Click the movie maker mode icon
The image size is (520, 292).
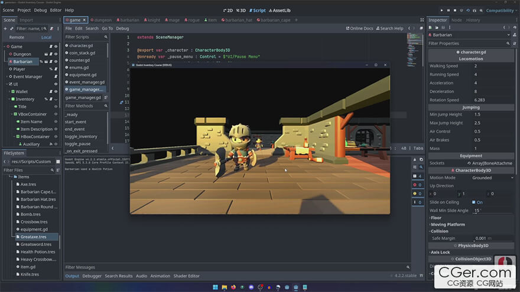pyautogui.click(x=481, y=11)
